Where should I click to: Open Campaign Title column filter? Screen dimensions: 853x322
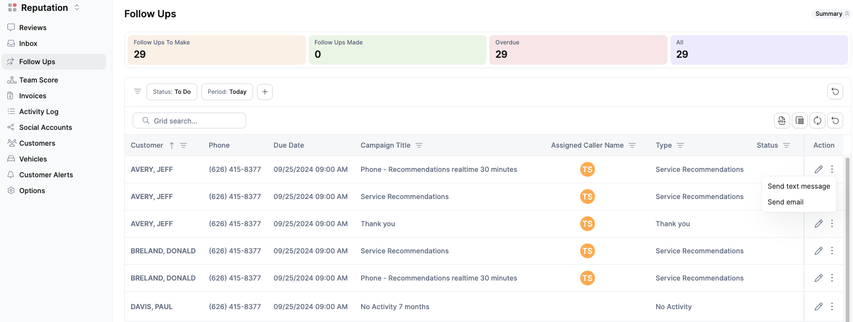tap(419, 145)
